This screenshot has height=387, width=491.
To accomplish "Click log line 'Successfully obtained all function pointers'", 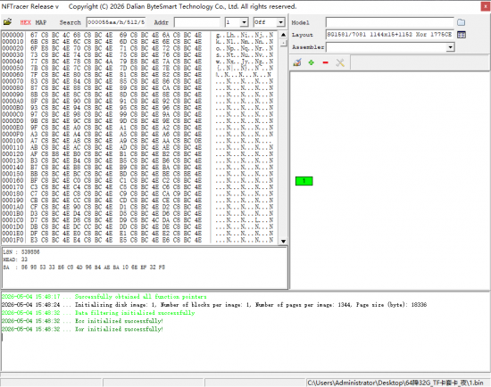I will 104,297.
